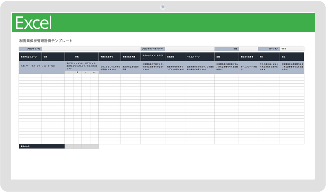Click the minus sign rating sub-column header
The image size is (326, 192).
pyautogui.click(x=69, y=72)
